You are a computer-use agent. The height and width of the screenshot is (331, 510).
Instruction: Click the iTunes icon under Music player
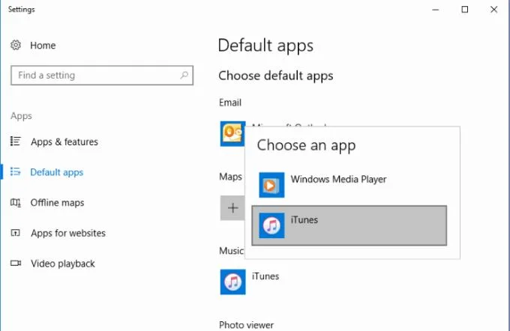[233, 282]
